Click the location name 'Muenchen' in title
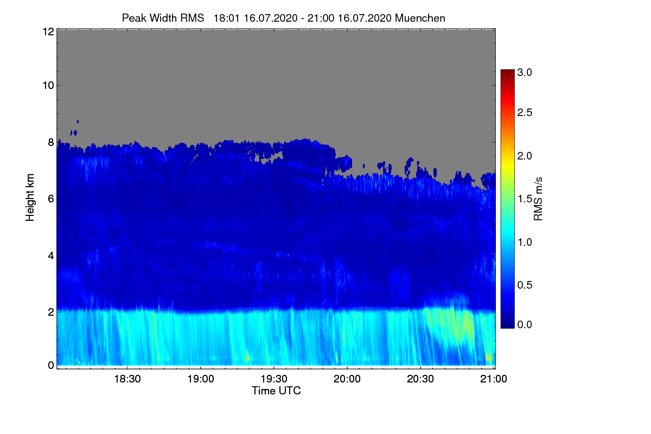 click(420, 18)
